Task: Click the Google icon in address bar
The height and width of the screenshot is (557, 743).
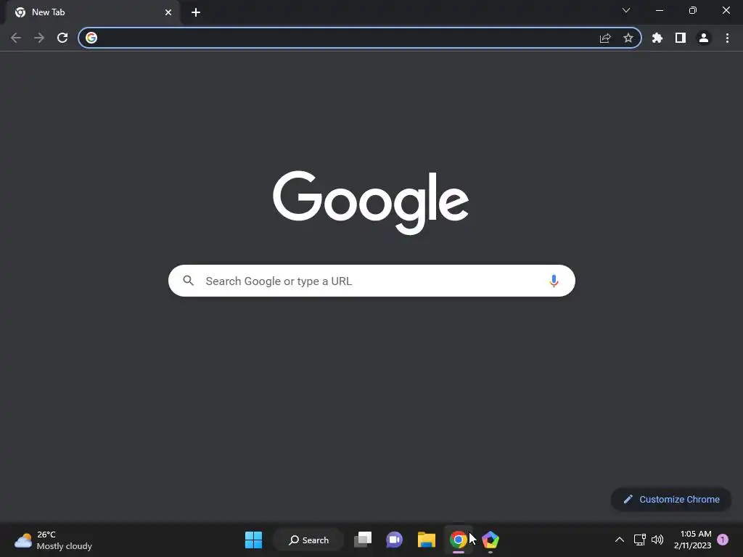Action: pos(91,38)
